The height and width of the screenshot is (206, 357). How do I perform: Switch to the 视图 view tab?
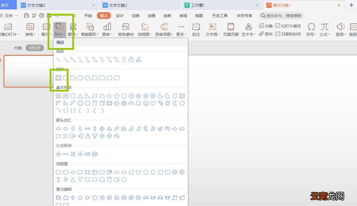(x=199, y=16)
